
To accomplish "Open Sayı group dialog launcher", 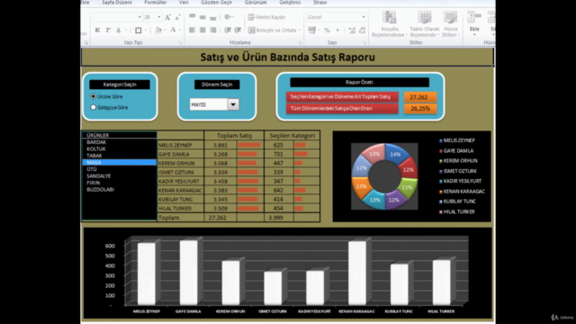I will point(364,42).
